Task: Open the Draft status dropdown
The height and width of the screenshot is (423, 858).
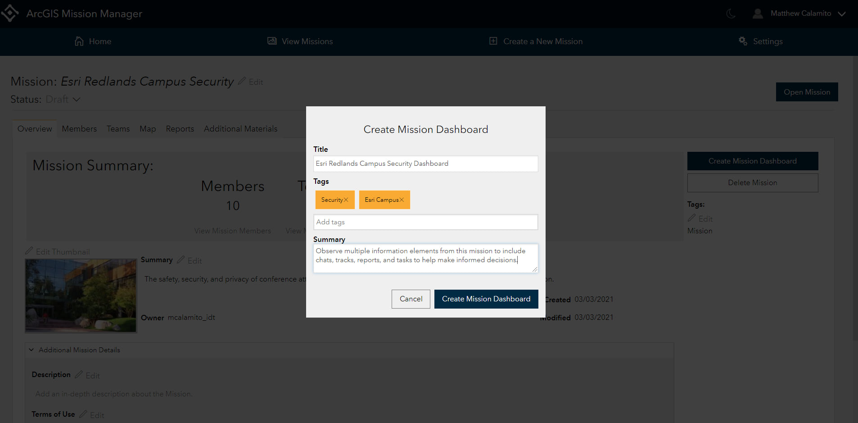Action: (x=63, y=99)
